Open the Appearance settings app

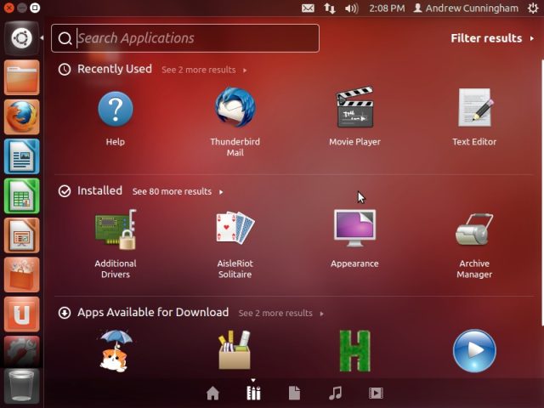(354, 228)
